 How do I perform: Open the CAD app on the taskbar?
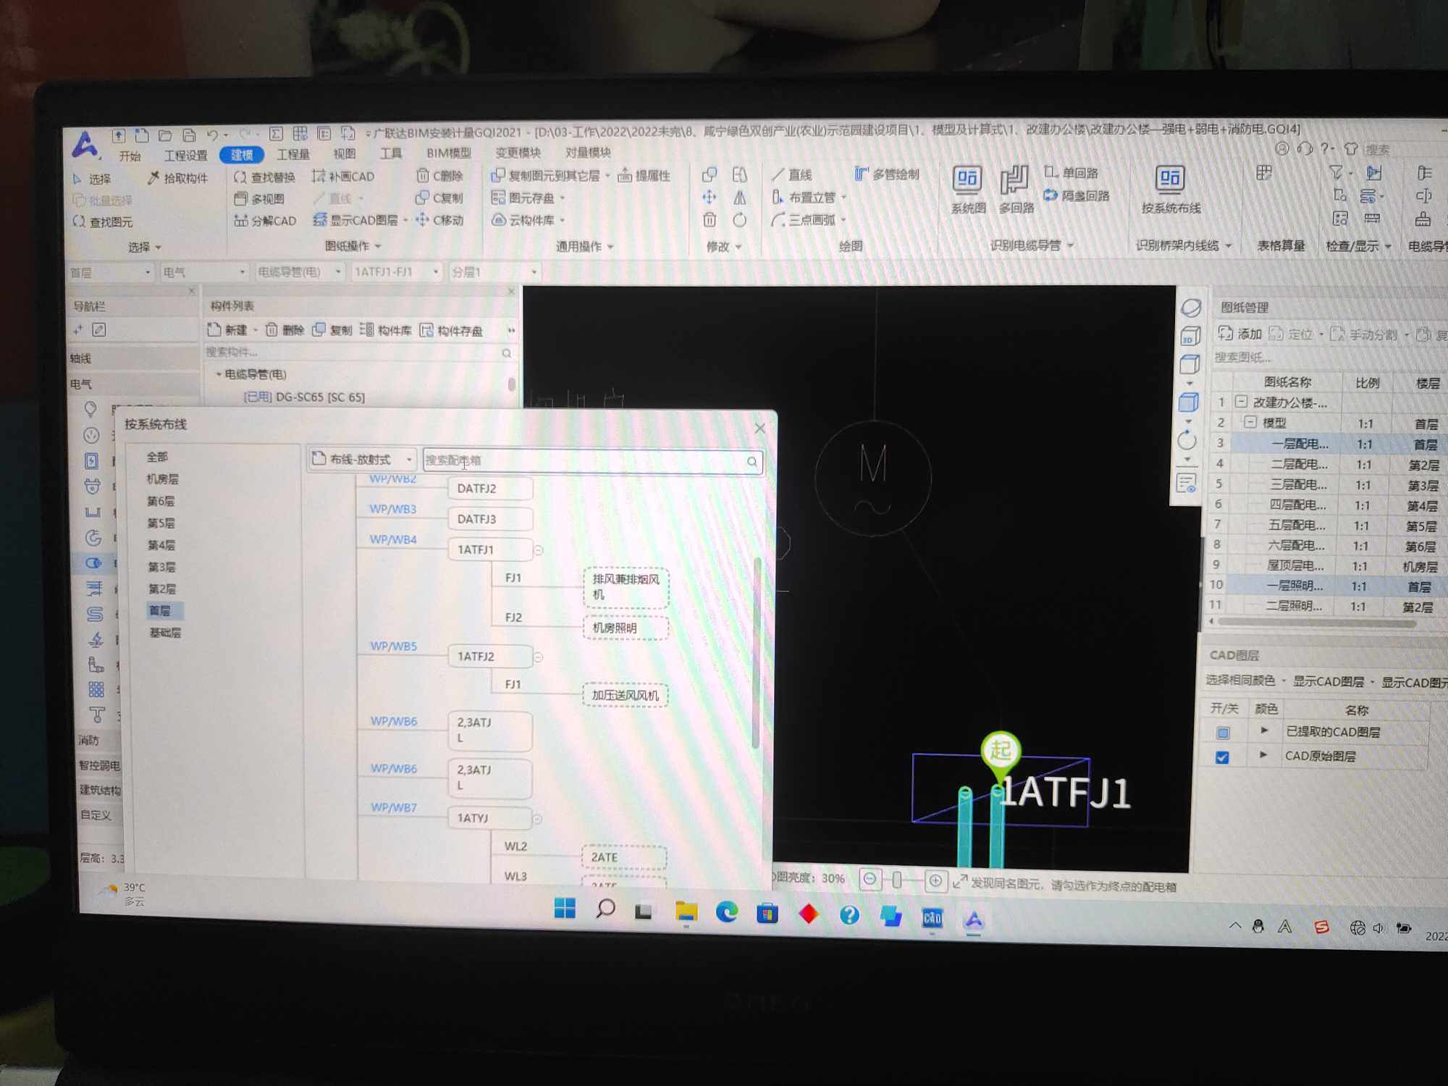[932, 918]
